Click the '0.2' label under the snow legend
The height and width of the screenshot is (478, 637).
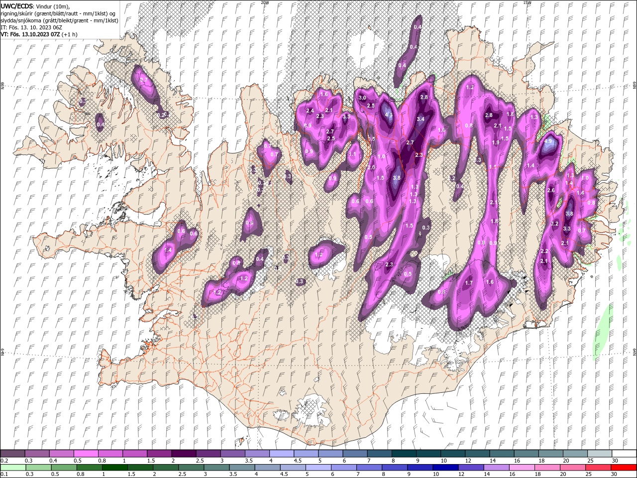point(3,460)
